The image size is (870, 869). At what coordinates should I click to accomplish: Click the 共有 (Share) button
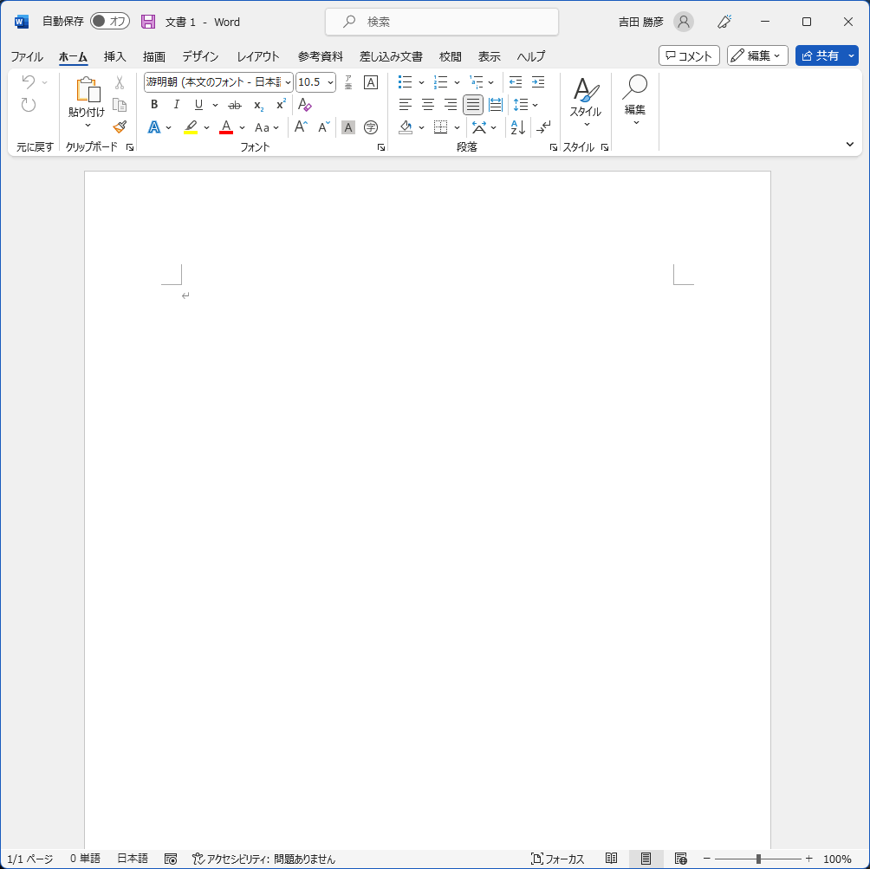click(821, 55)
